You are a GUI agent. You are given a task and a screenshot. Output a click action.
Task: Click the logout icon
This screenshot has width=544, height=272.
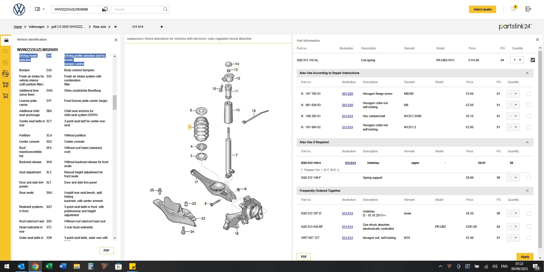528,9
